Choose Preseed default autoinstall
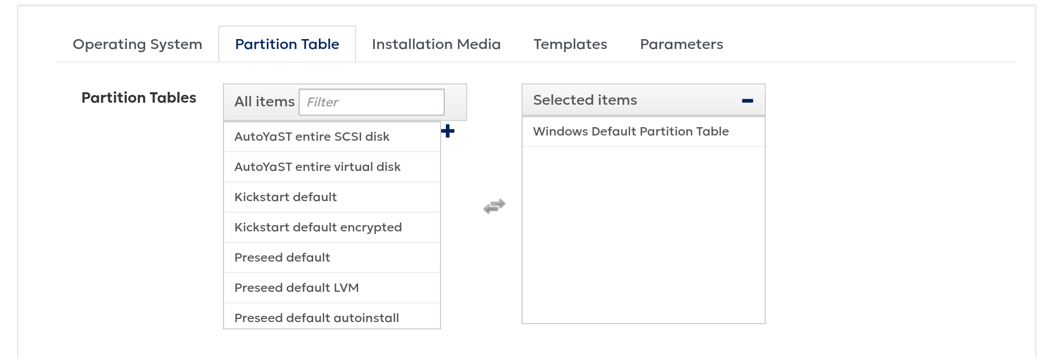 317,317
